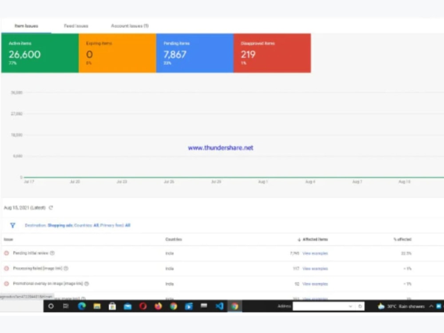Click the refresh button next to the Address field
Viewport: 444px width, 333px height.
pyautogui.click(x=360, y=306)
